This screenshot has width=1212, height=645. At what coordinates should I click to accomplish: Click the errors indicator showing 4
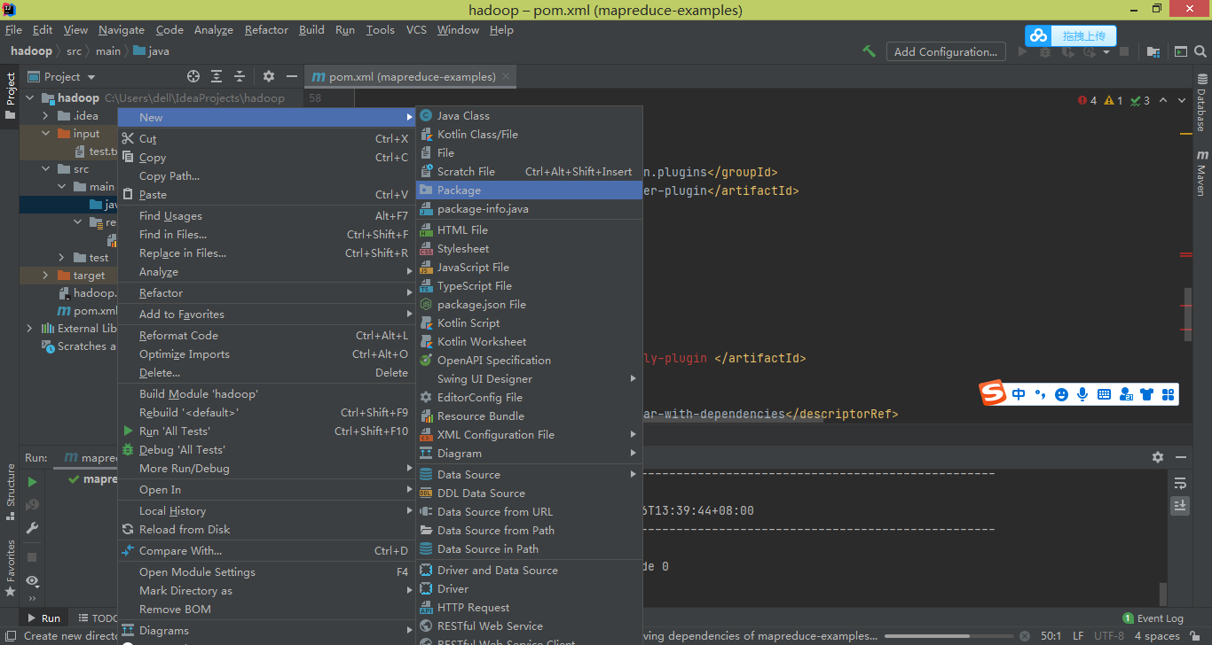[1087, 100]
